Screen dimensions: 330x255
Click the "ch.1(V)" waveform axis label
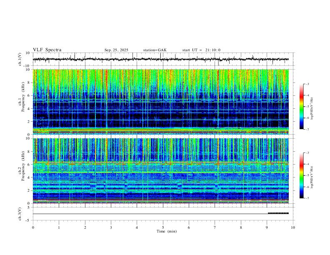20,59
